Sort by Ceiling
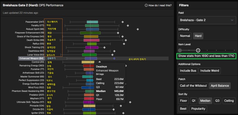Screen dimensions: 238x115 [229, 101]
